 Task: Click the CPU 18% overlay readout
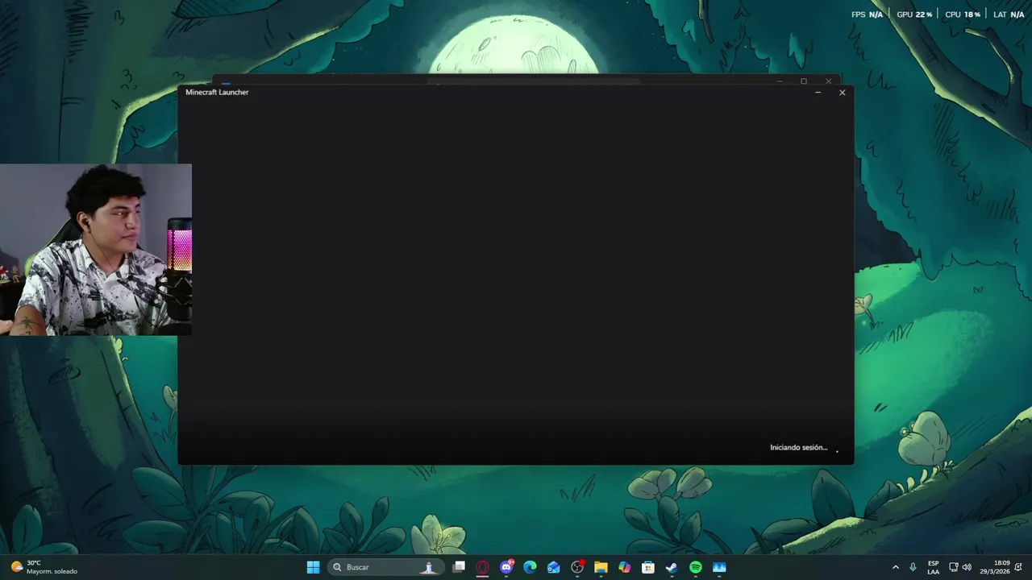coord(963,14)
